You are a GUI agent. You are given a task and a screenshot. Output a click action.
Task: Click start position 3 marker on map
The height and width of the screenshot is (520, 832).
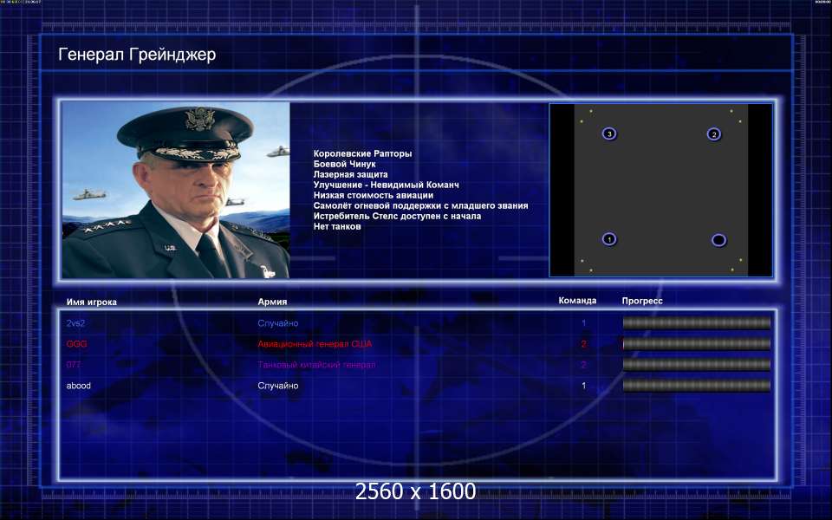(x=609, y=133)
